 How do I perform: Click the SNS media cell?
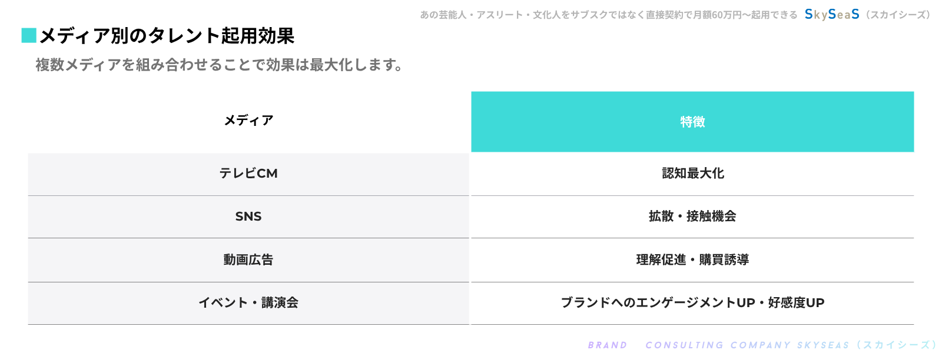tap(248, 217)
